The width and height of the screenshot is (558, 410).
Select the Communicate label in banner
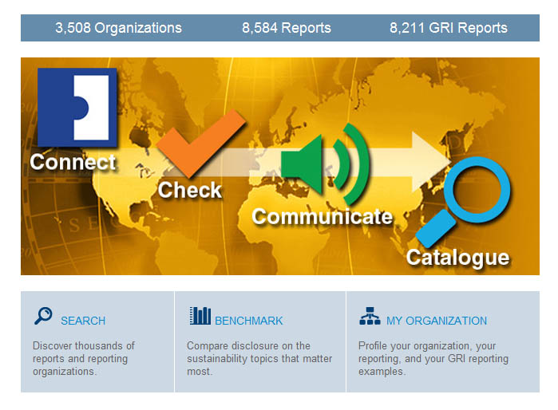(322, 217)
